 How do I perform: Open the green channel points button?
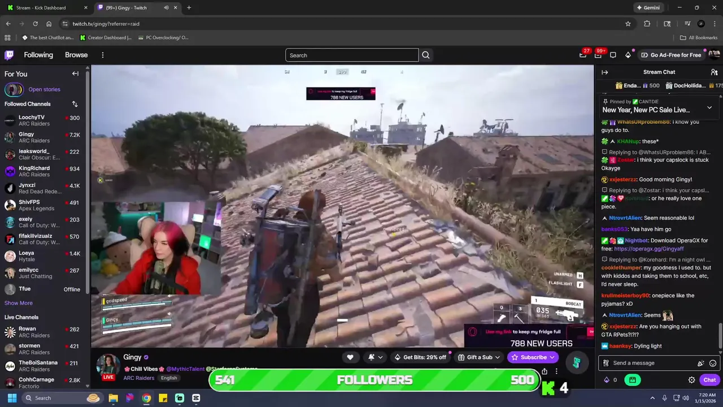(x=632, y=380)
